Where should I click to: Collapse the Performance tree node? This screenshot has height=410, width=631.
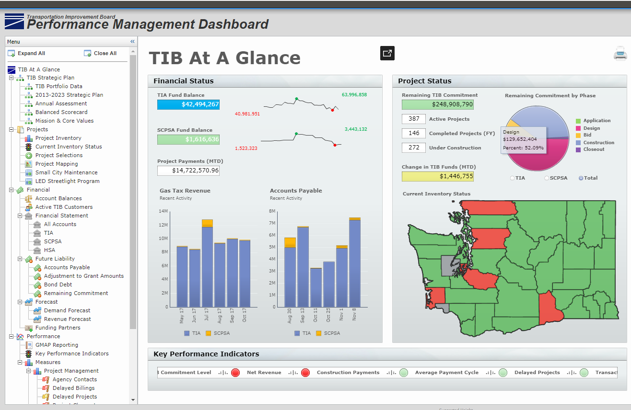[x=12, y=336]
